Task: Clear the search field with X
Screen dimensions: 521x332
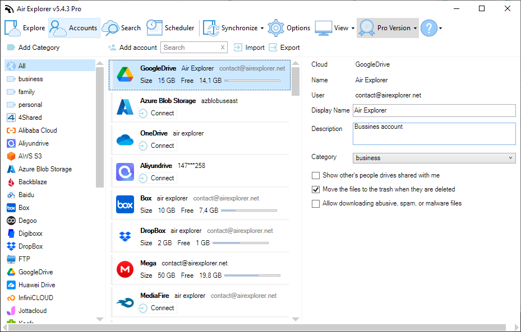Action: click(223, 48)
